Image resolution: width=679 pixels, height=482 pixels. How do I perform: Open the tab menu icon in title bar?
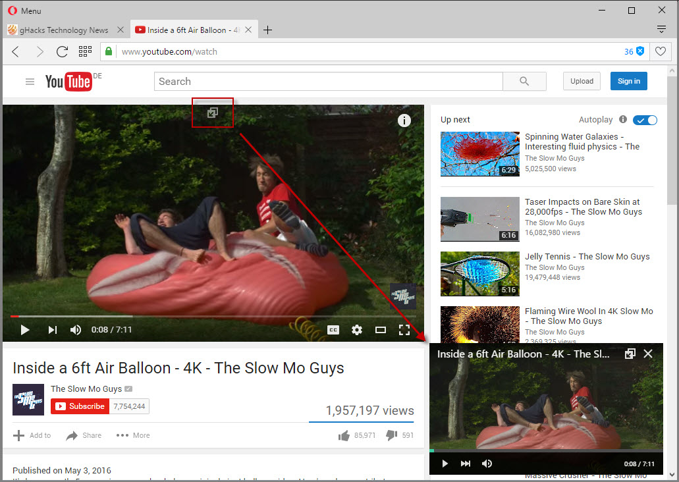pyautogui.click(x=661, y=29)
